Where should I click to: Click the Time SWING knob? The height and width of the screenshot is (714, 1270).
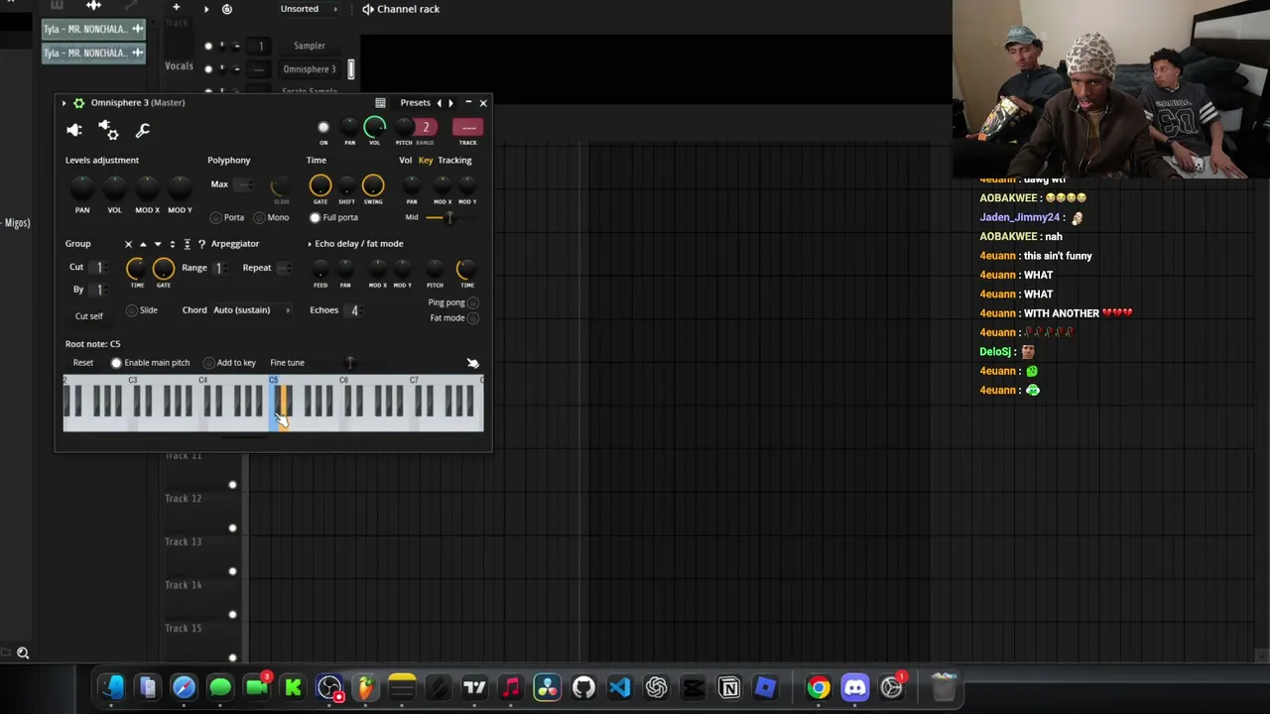click(x=373, y=185)
